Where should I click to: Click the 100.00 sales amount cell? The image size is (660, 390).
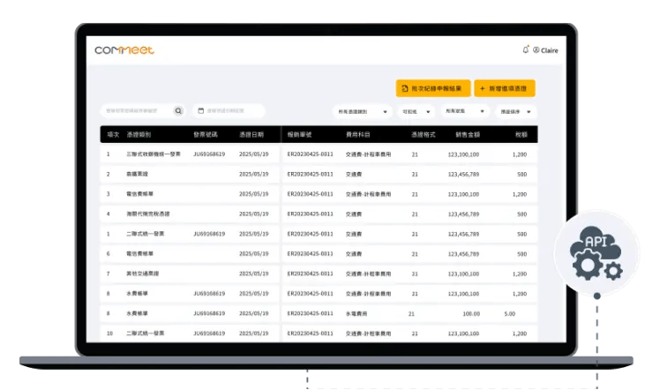[x=471, y=314]
